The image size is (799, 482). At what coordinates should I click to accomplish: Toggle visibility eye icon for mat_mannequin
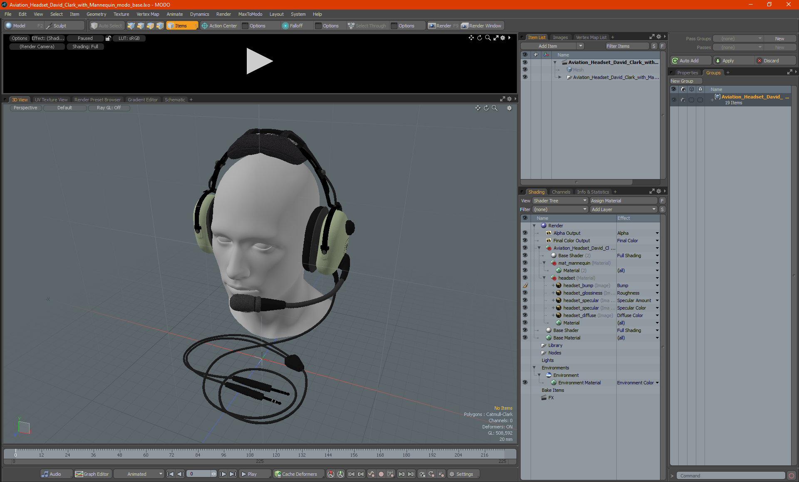point(524,263)
